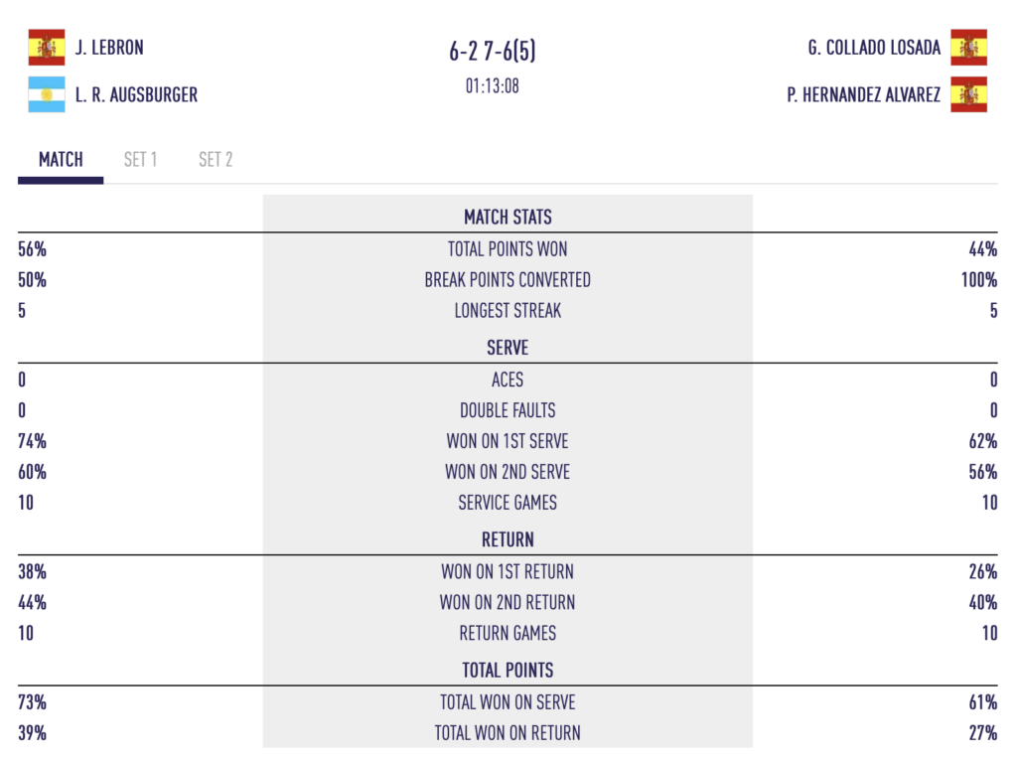This screenshot has width=1017, height=763.
Task: Switch to the SET 1 tab
Action: [140, 159]
